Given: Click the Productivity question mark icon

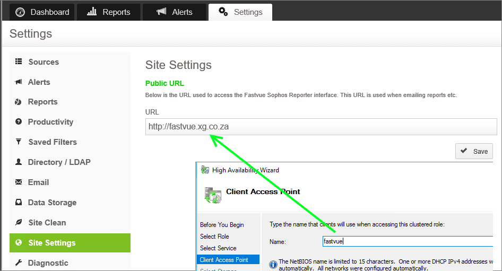Looking at the screenshot, I should [19, 121].
